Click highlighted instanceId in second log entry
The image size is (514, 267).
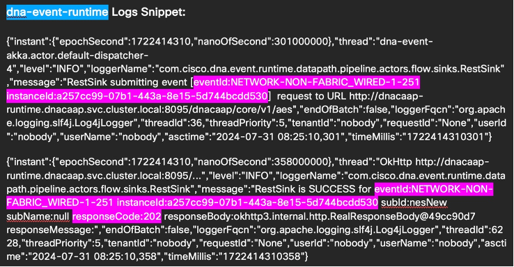coord(247,202)
